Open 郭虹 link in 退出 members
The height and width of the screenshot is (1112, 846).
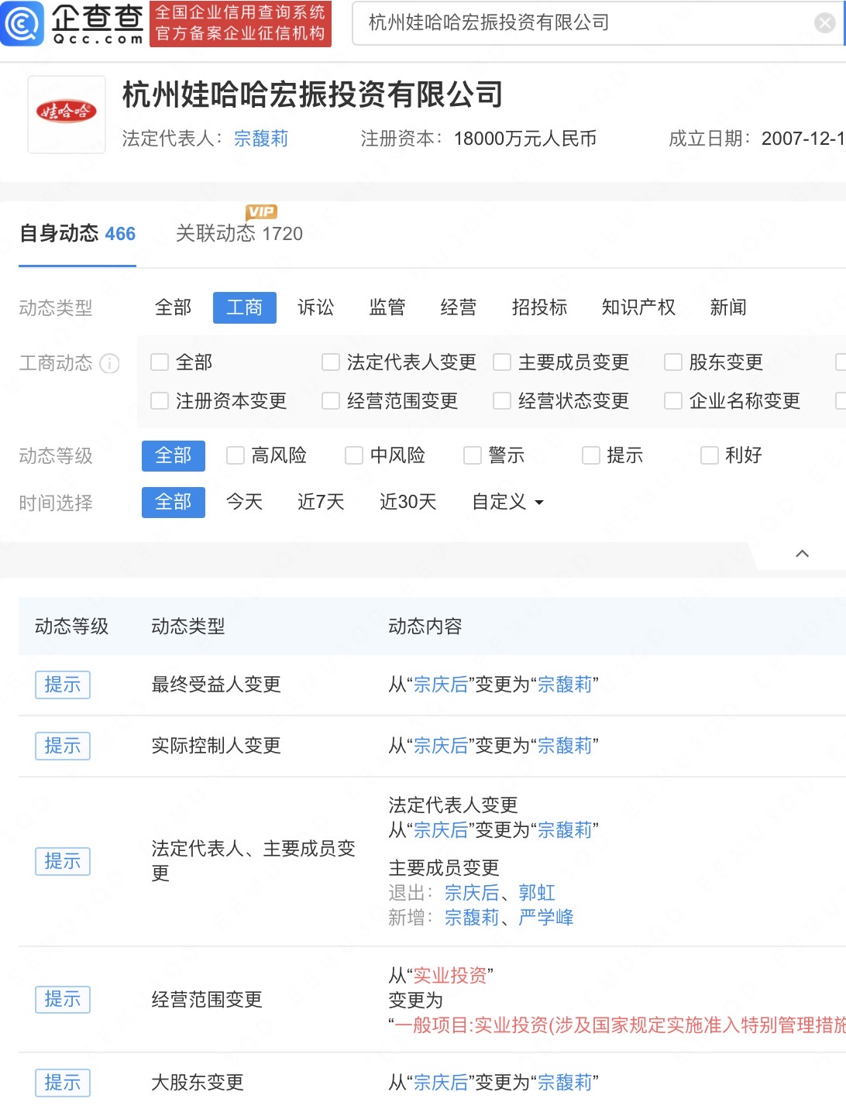[x=537, y=893]
